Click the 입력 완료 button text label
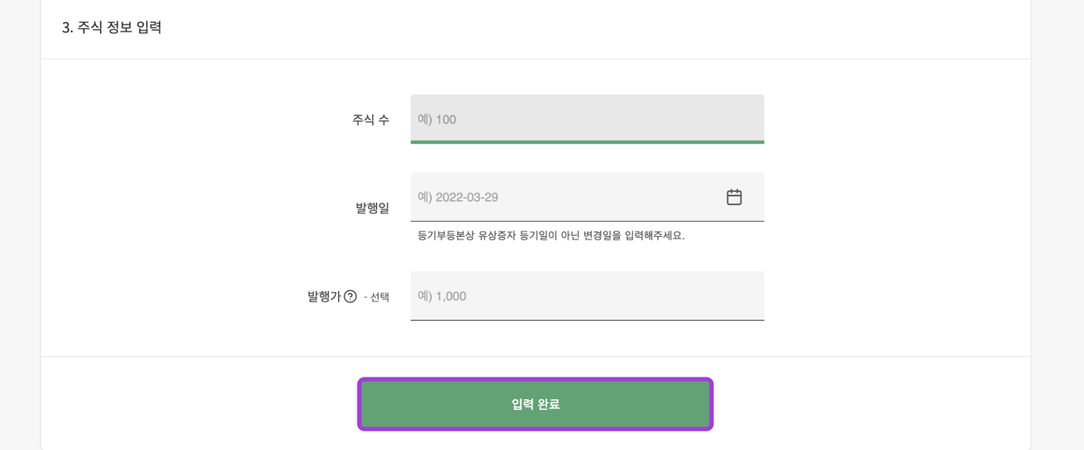This screenshot has width=1084, height=450. [x=535, y=405]
